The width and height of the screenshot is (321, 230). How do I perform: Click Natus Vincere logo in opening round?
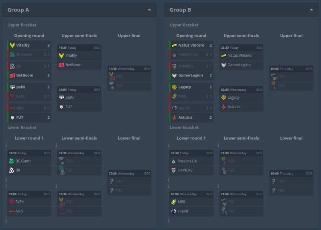click(174, 45)
